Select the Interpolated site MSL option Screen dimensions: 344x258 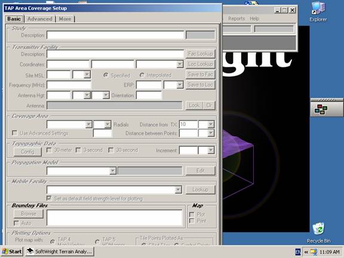click(142, 75)
